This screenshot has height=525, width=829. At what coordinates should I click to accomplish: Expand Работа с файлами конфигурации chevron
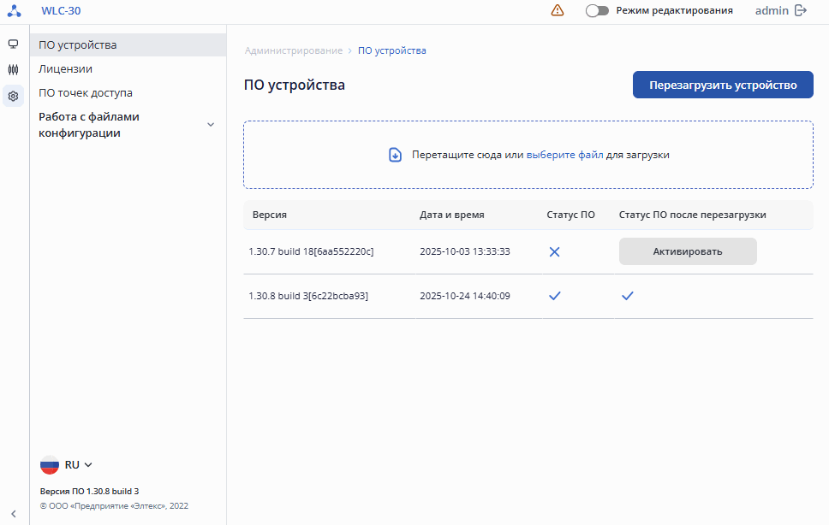211,125
